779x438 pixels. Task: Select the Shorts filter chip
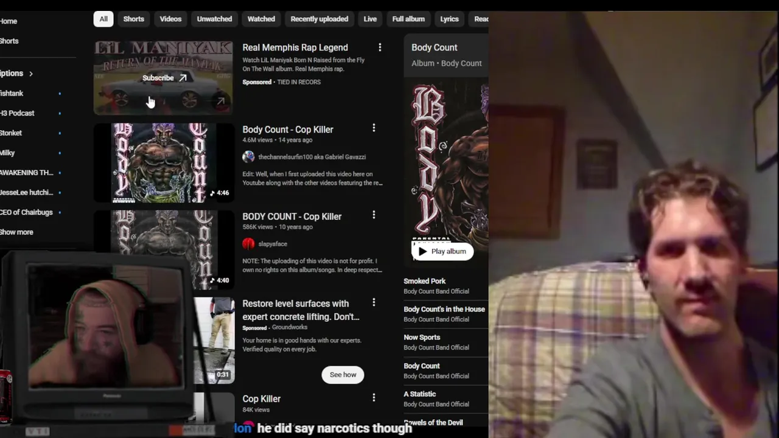pyautogui.click(x=134, y=19)
